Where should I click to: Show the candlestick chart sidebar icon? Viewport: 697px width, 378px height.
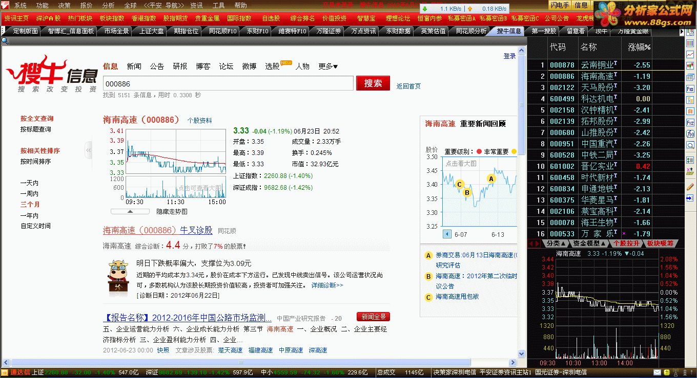(x=690, y=65)
